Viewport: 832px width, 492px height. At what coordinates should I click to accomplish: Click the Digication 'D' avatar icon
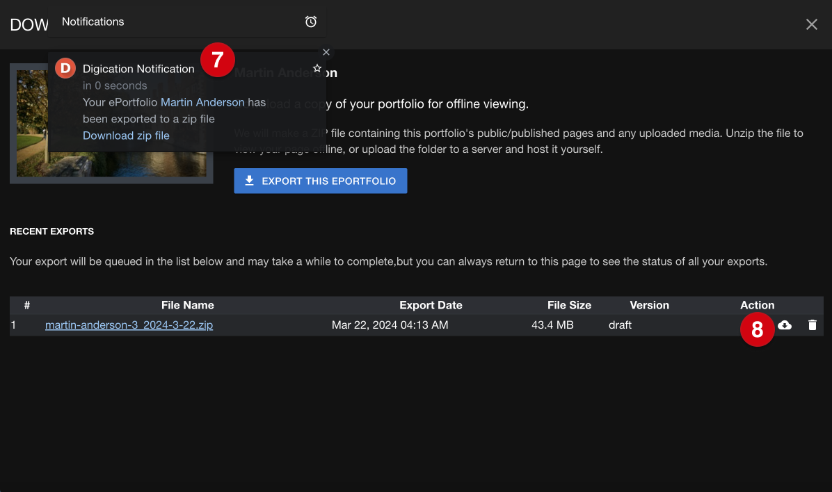click(65, 68)
